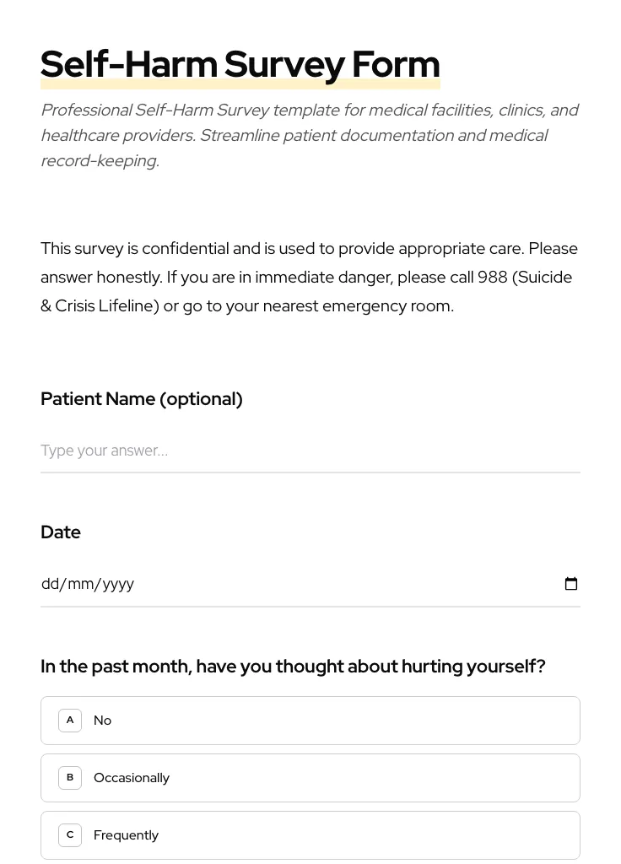Click the Type your answer placeholder text
Screen dimensions: 621x864
pyautogui.click(x=104, y=451)
